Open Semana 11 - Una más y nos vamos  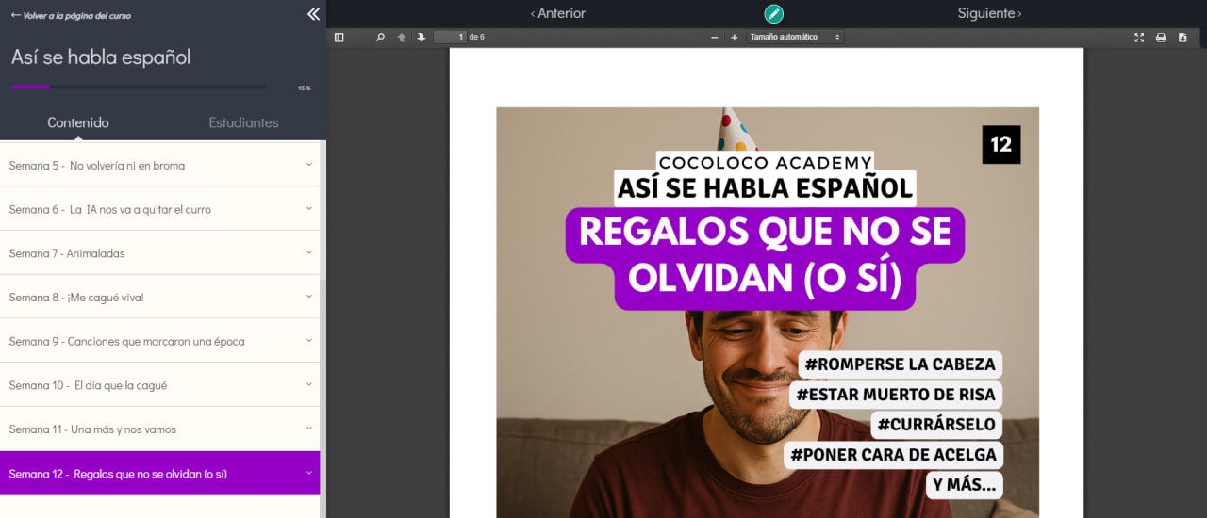click(x=159, y=429)
